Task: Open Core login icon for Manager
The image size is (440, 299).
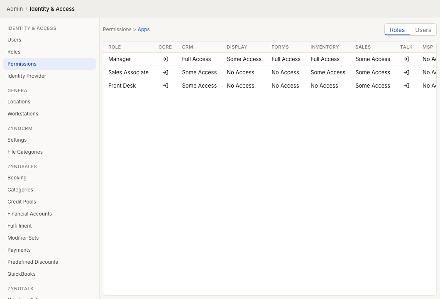Action: [x=165, y=59]
